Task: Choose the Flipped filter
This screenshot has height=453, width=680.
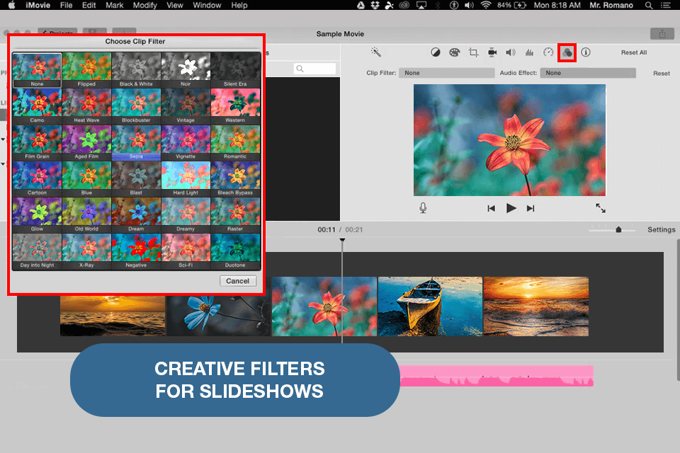Action: [x=86, y=70]
